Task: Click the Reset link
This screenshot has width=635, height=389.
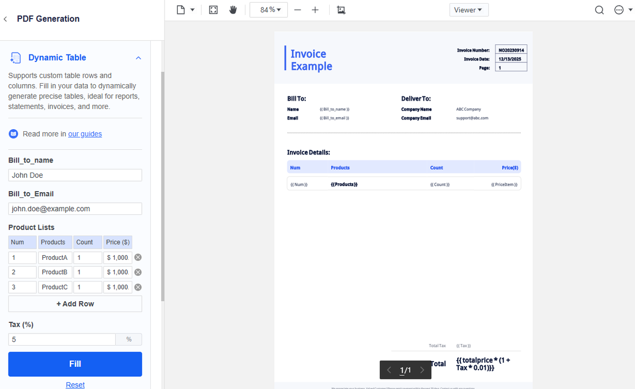Action: point(75,385)
